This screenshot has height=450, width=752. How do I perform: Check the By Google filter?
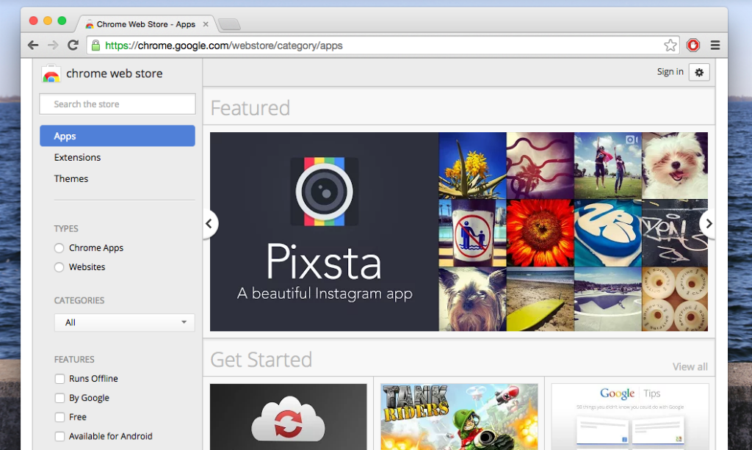coord(59,398)
